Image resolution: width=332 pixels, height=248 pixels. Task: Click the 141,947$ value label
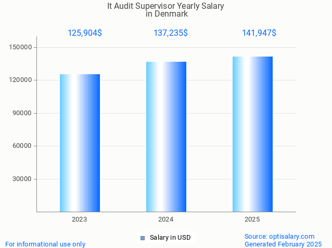(259, 33)
